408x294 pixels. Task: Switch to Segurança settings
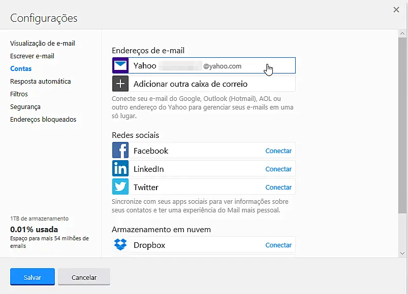(25, 107)
